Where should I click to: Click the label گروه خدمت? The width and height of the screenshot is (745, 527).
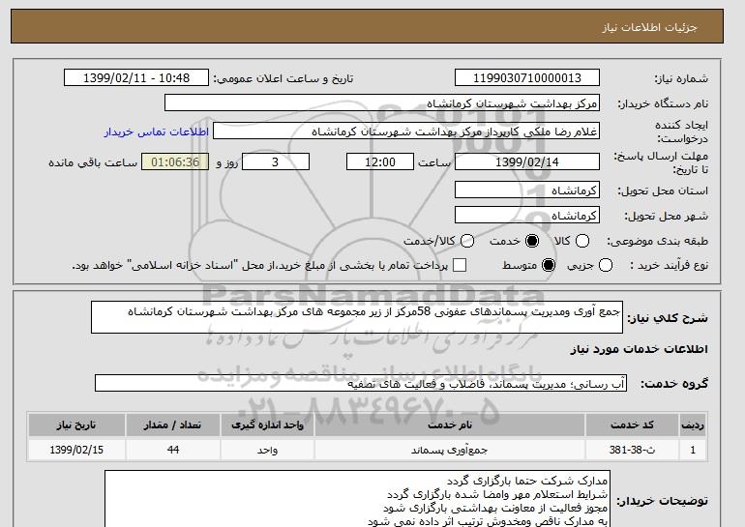pyautogui.click(x=673, y=384)
